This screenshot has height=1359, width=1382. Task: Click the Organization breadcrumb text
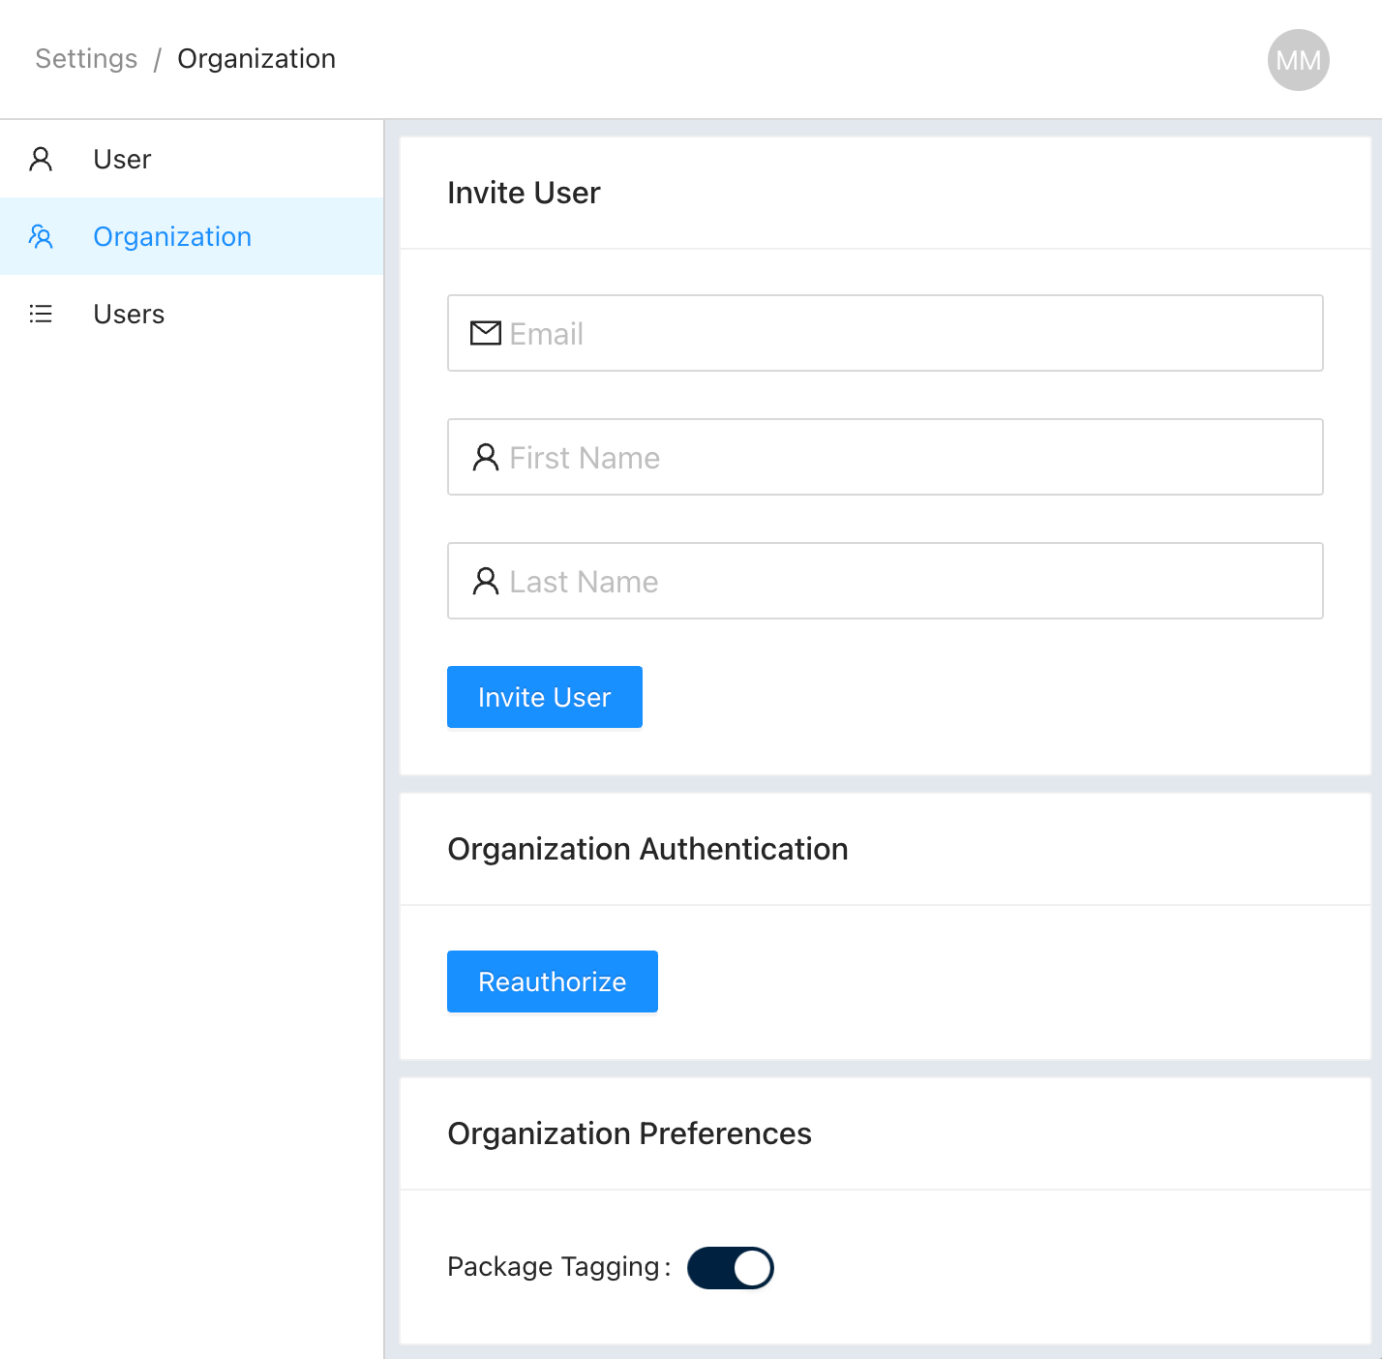pos(256,59)
